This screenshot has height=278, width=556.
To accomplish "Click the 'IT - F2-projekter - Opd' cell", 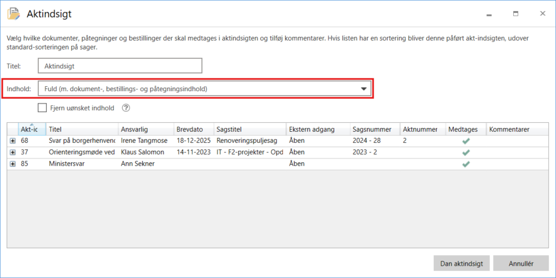I will pos(250,152).
